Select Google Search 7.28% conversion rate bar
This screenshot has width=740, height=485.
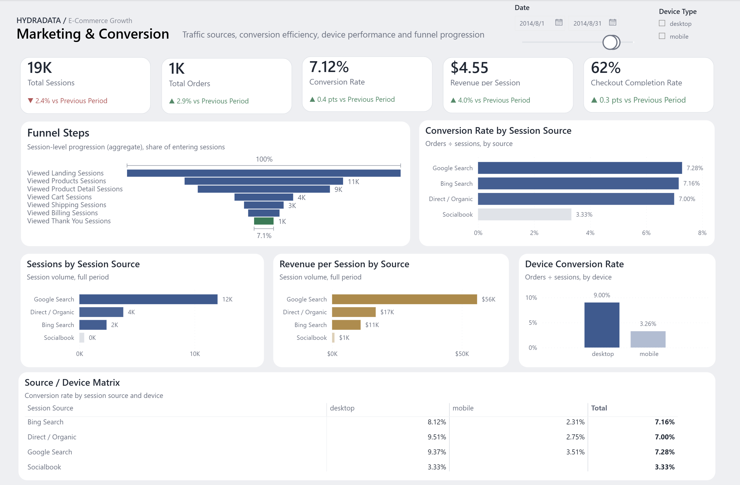pos(580,168)
